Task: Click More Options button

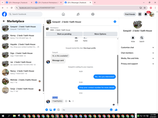Action: [x=100, y=34]
